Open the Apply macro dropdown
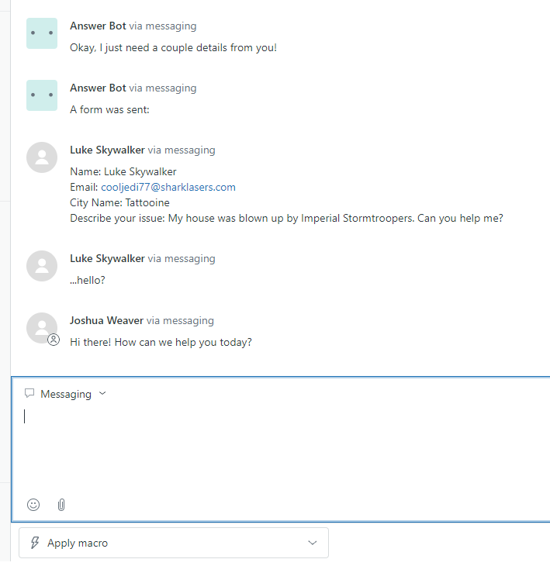The height and width of the screenshot is (566, 550). click(x=174, y=543)
